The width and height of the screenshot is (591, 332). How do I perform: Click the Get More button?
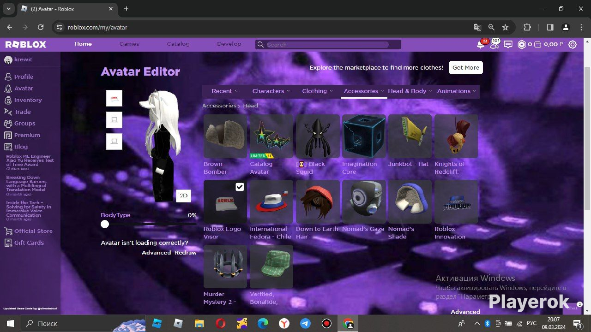click(x=466, y=67)
